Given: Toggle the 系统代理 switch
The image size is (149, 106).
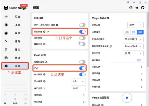Looking at the screenshot, I should (82, 32).
